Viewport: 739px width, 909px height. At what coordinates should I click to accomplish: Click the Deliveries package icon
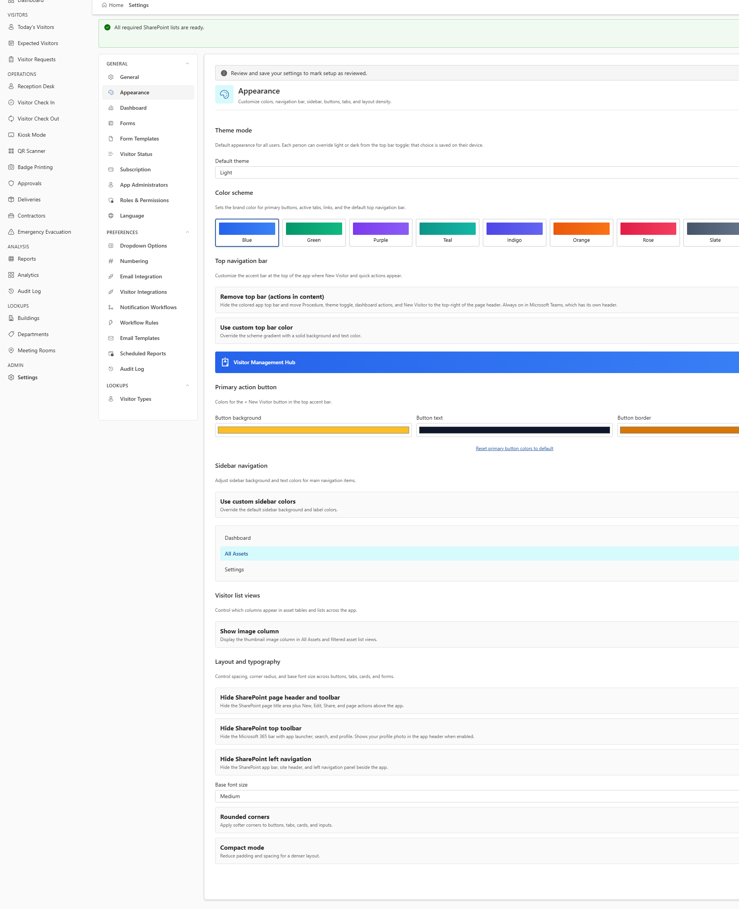pyautogui.click(x=11, y=200)
